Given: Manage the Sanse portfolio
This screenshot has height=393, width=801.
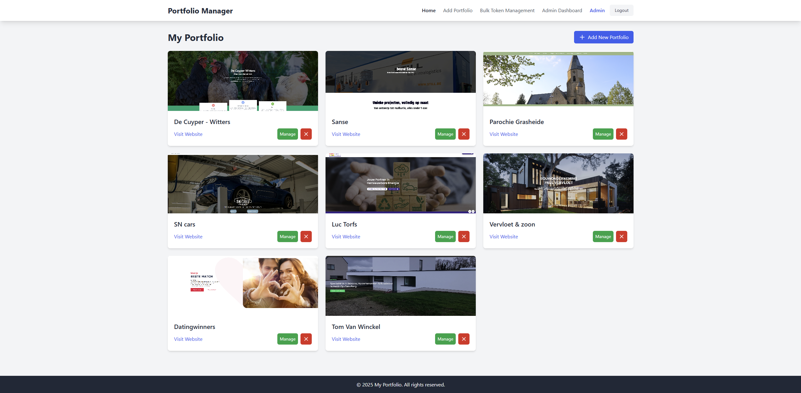Looking at the screenshot, I should coord(445,134).
